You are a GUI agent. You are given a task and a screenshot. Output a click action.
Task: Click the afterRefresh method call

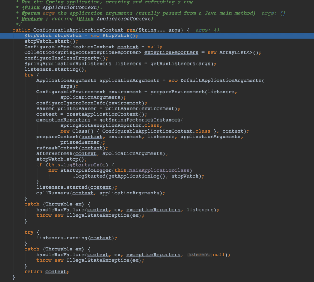[x=54, y=153]
